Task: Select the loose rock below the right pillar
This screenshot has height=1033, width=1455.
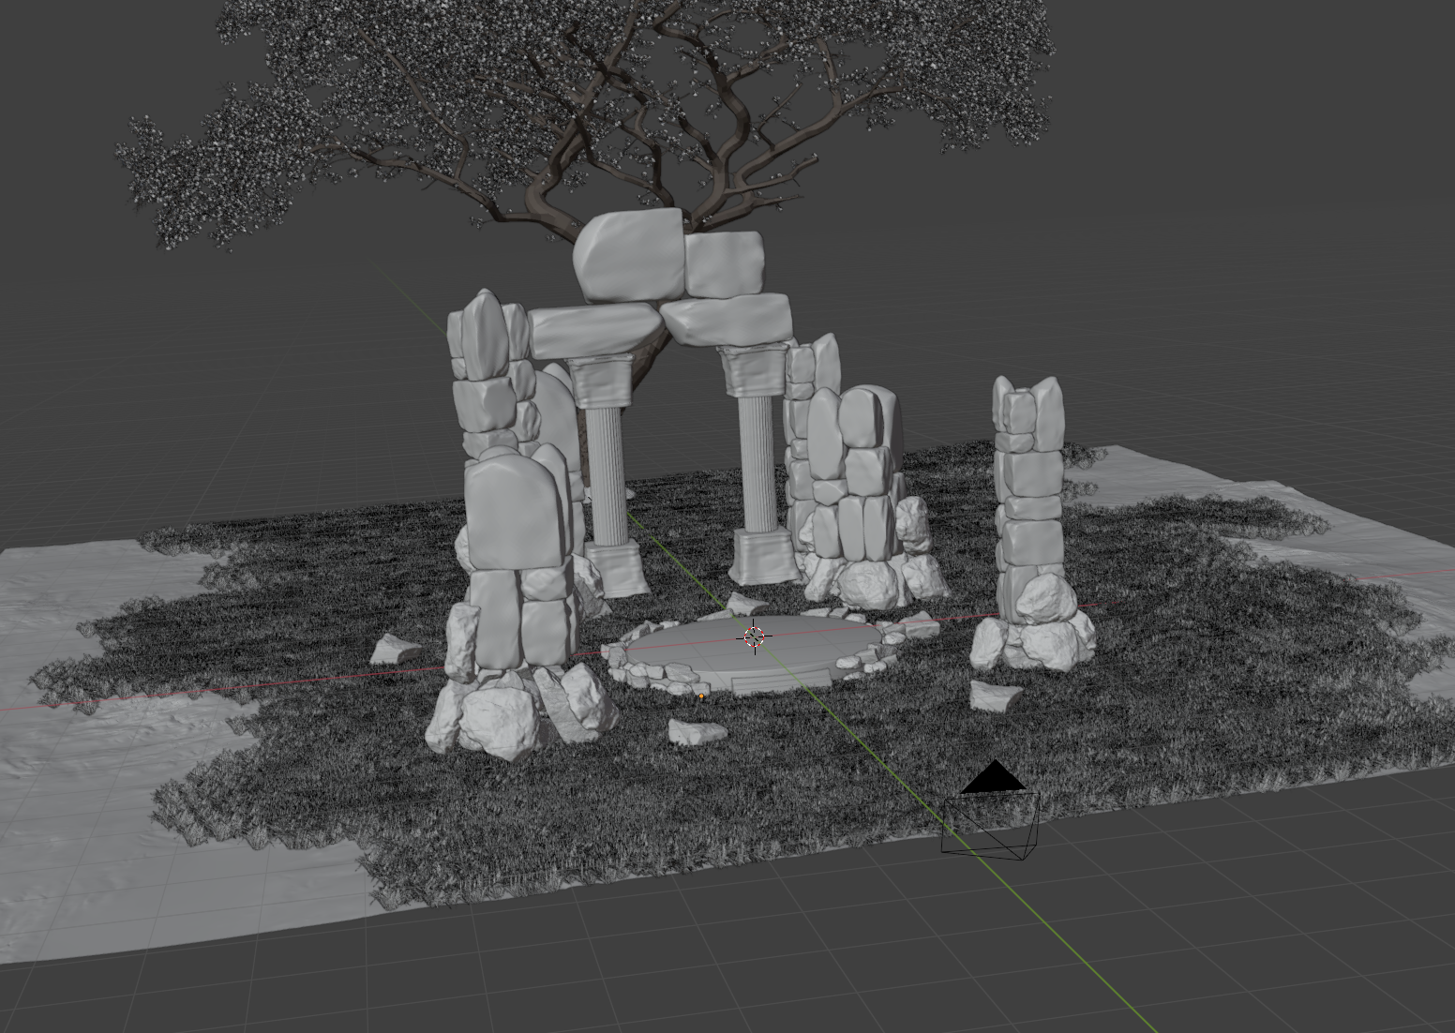Action: 994,696
